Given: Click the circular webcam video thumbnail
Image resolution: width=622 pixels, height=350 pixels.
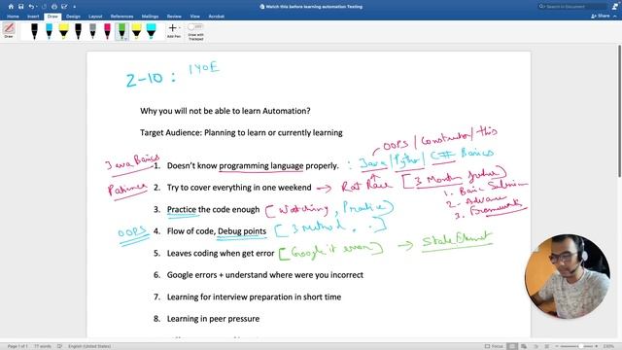Looking at the screenshot, I should point(568,276).
